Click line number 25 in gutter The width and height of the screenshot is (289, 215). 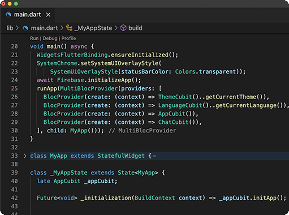14,88
